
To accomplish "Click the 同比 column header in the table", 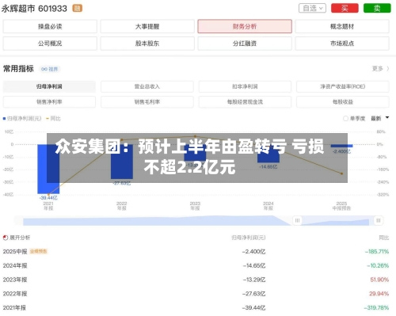I will point(384,238).
